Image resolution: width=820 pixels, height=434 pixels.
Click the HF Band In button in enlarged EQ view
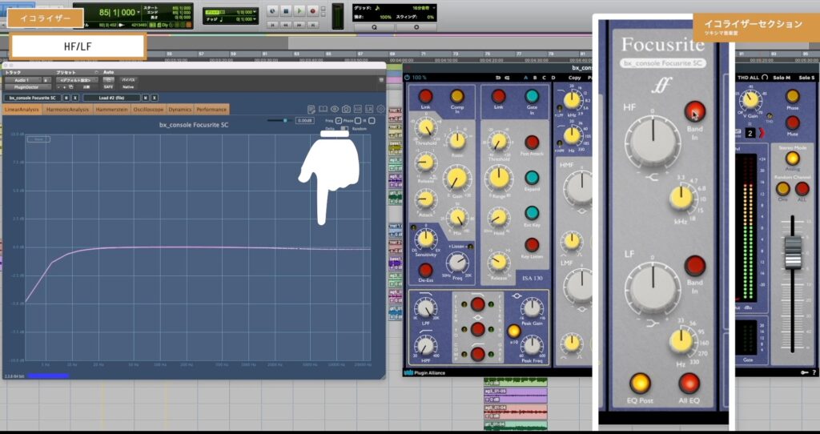tap(695, 111)
